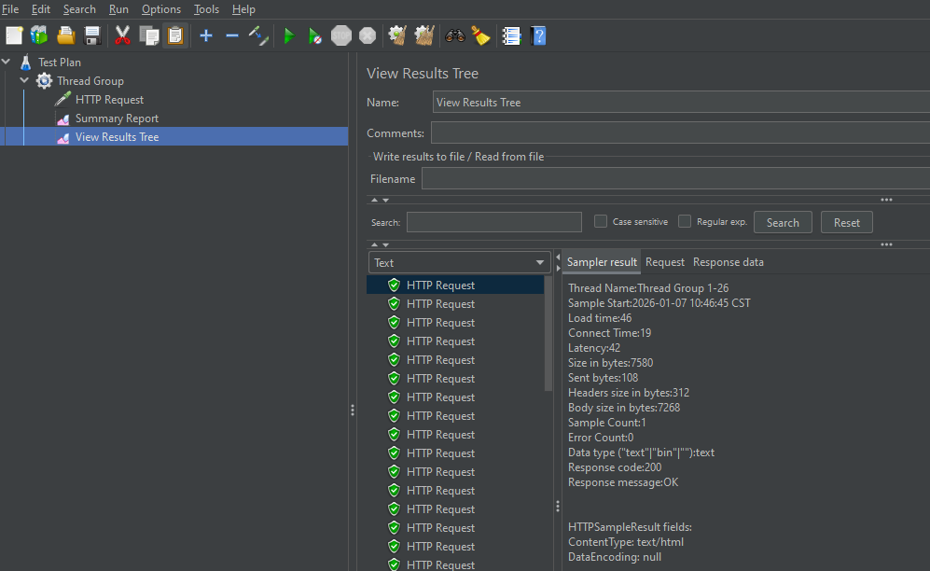Paste element using the clipboard icon

(175, 35)
